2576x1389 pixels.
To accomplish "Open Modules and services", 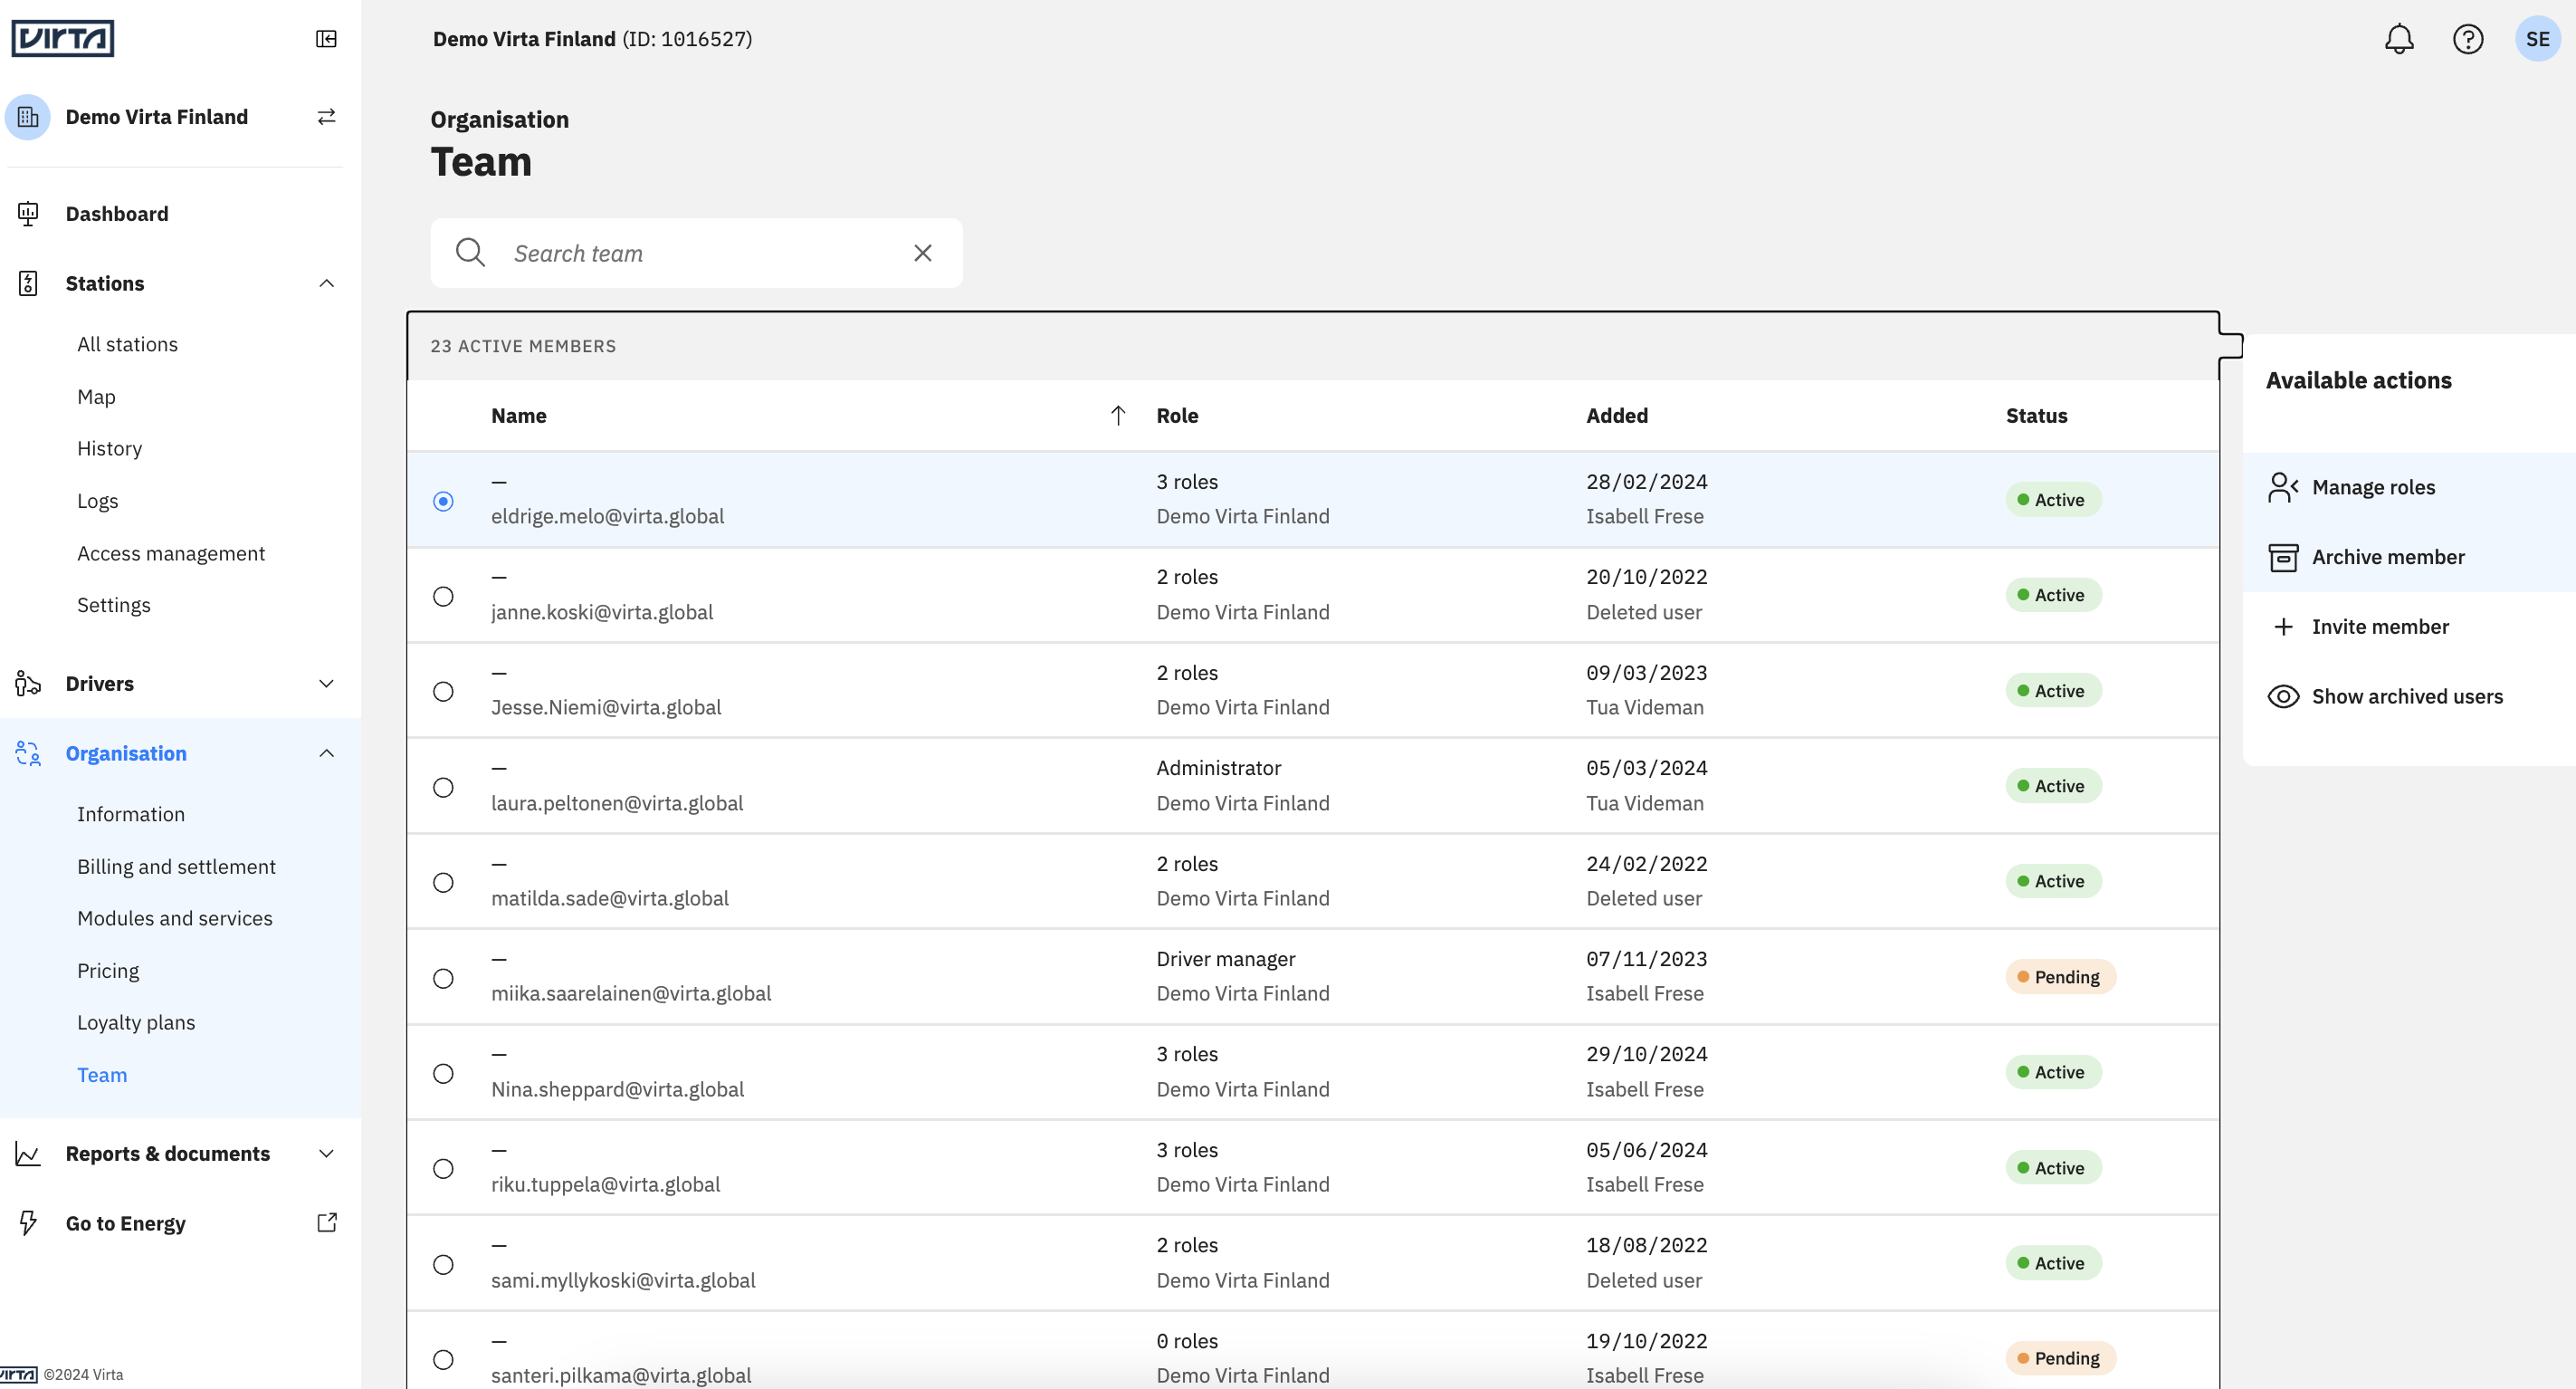I will click(x=175, y=919).
